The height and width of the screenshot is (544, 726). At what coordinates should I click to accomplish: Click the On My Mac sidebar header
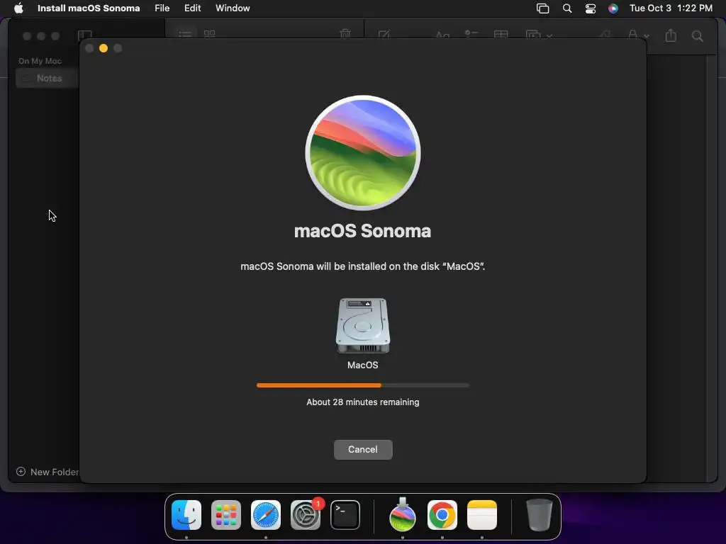point(40,61)
